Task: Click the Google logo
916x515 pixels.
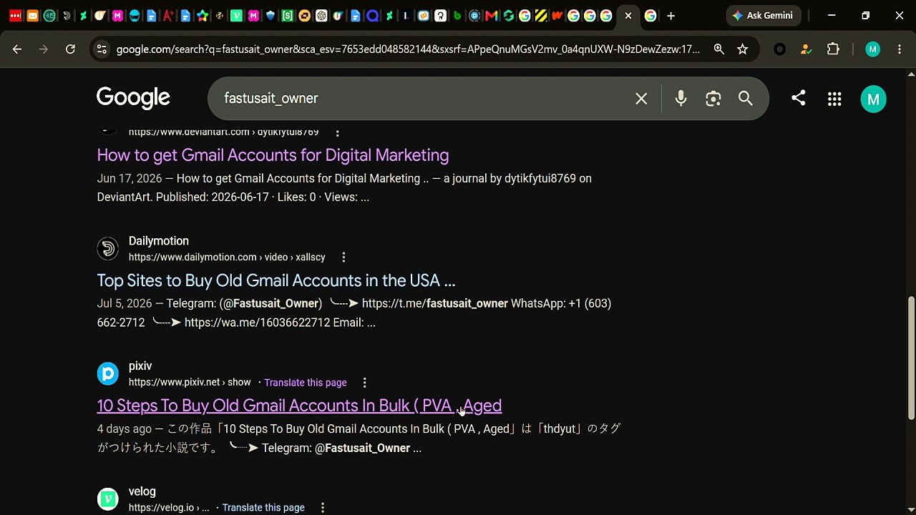Action: coord(133,98)
